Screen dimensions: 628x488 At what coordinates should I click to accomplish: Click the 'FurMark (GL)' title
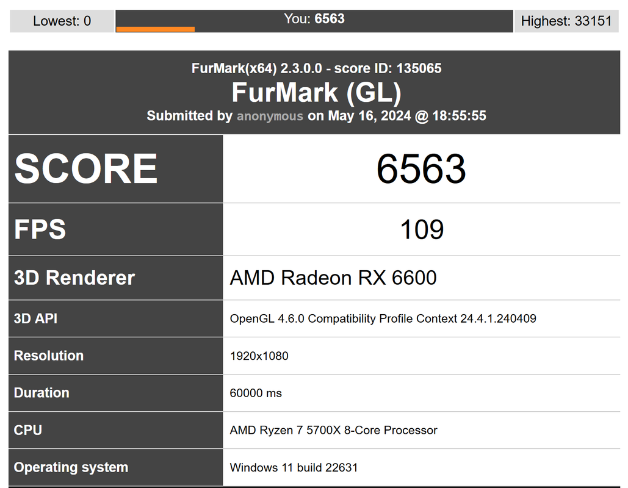tap(316, 93)
